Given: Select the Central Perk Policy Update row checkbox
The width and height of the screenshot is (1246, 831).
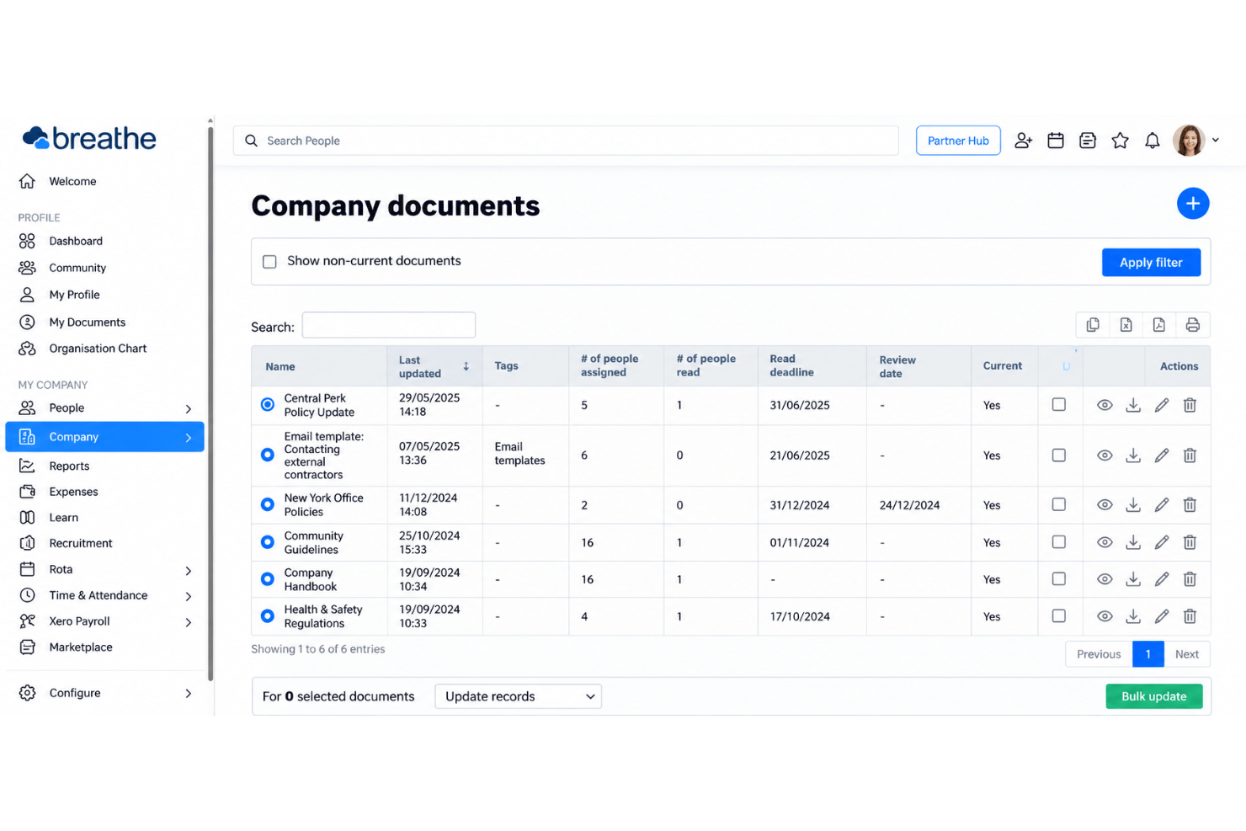Looking at the screenshot, I should point(1059,405).
